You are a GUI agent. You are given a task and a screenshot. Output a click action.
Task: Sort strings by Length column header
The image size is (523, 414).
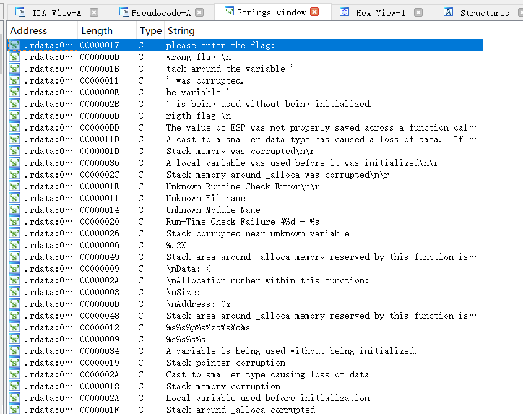click(x=97, y=30)
